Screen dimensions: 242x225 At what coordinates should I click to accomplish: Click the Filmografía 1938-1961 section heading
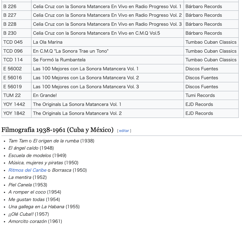58,130
